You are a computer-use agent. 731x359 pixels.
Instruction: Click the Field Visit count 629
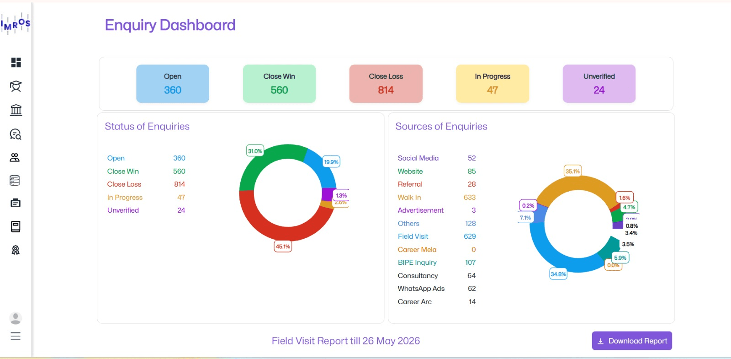[470, 236]
